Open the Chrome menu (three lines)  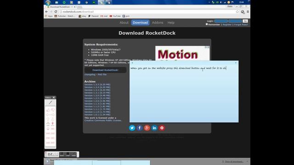[x=248, y=12]
